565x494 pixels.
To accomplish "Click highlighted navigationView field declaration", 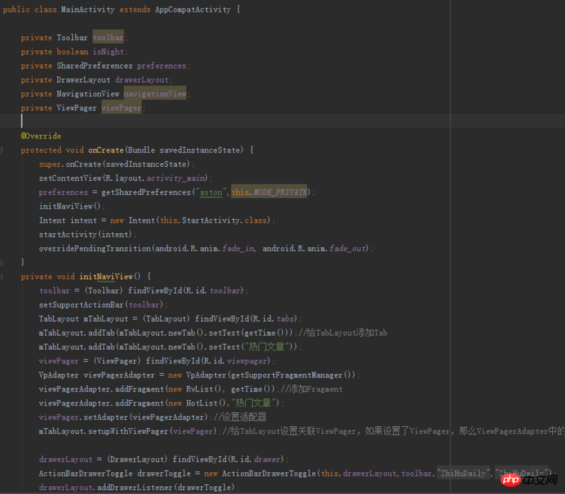I will pos(155,94).
